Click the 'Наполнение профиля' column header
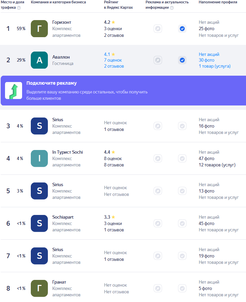The width and height of the screenshot is (246, 302). click(218, 2)
